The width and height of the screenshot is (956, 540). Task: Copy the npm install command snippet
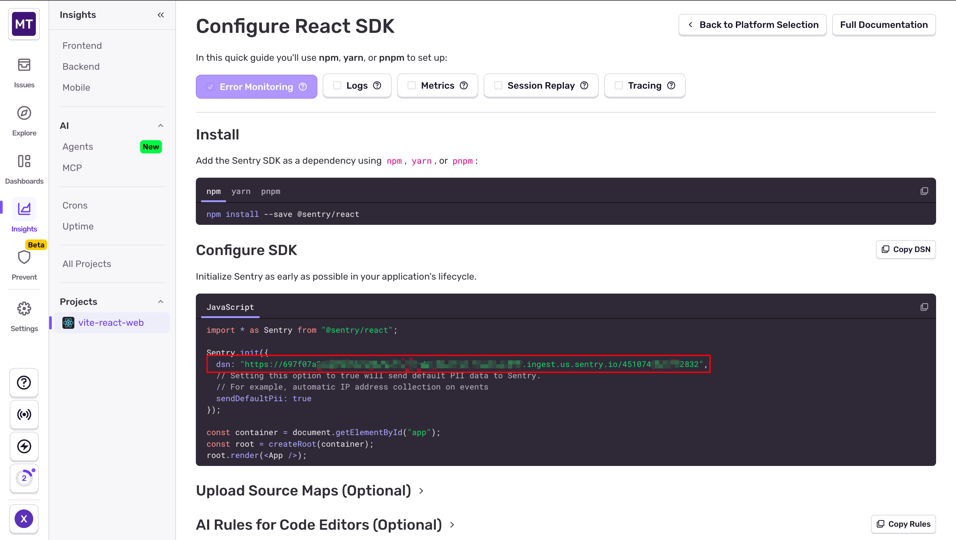tap(924, 191)
